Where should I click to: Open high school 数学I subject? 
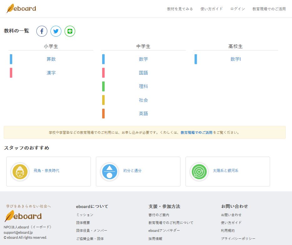pos(236,59)
